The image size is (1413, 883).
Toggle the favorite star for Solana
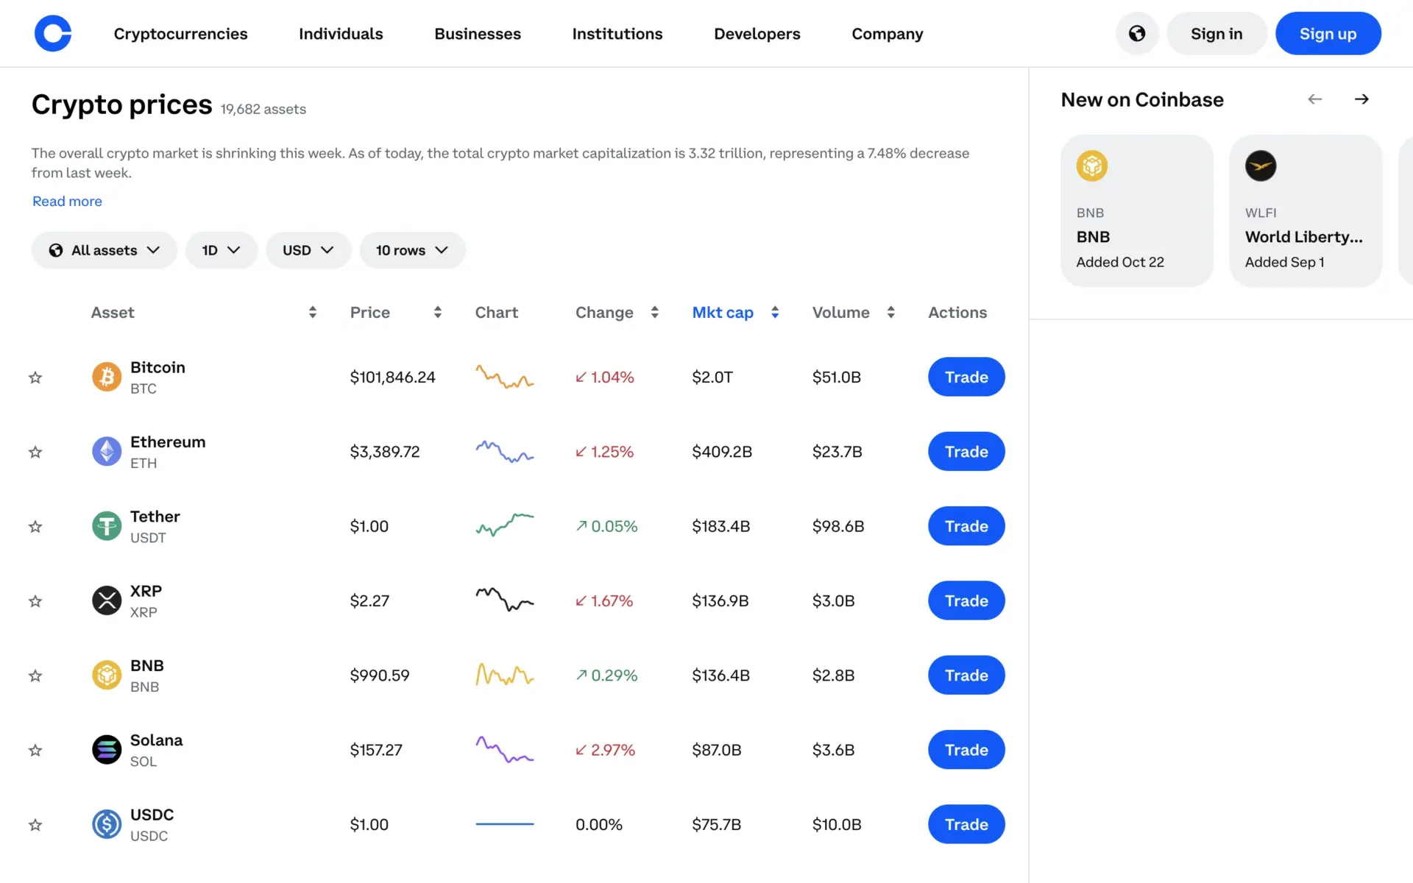pos(35,751)
